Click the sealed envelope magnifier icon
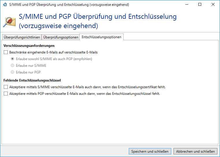220x157 pixels. (x=9, y=22)
